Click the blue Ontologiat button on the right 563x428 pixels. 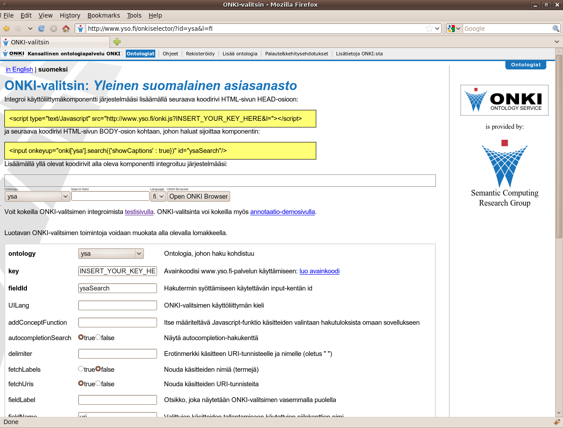coord(526,65)
